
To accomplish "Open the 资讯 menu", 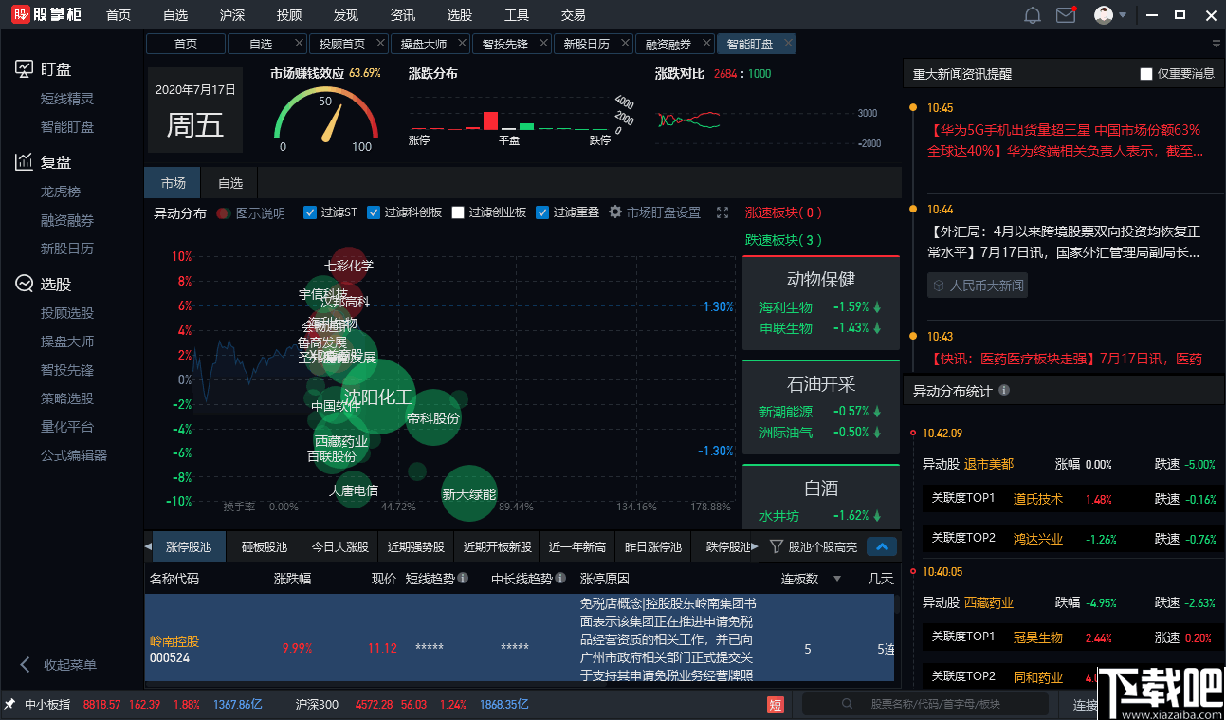I will pos(403,15).
